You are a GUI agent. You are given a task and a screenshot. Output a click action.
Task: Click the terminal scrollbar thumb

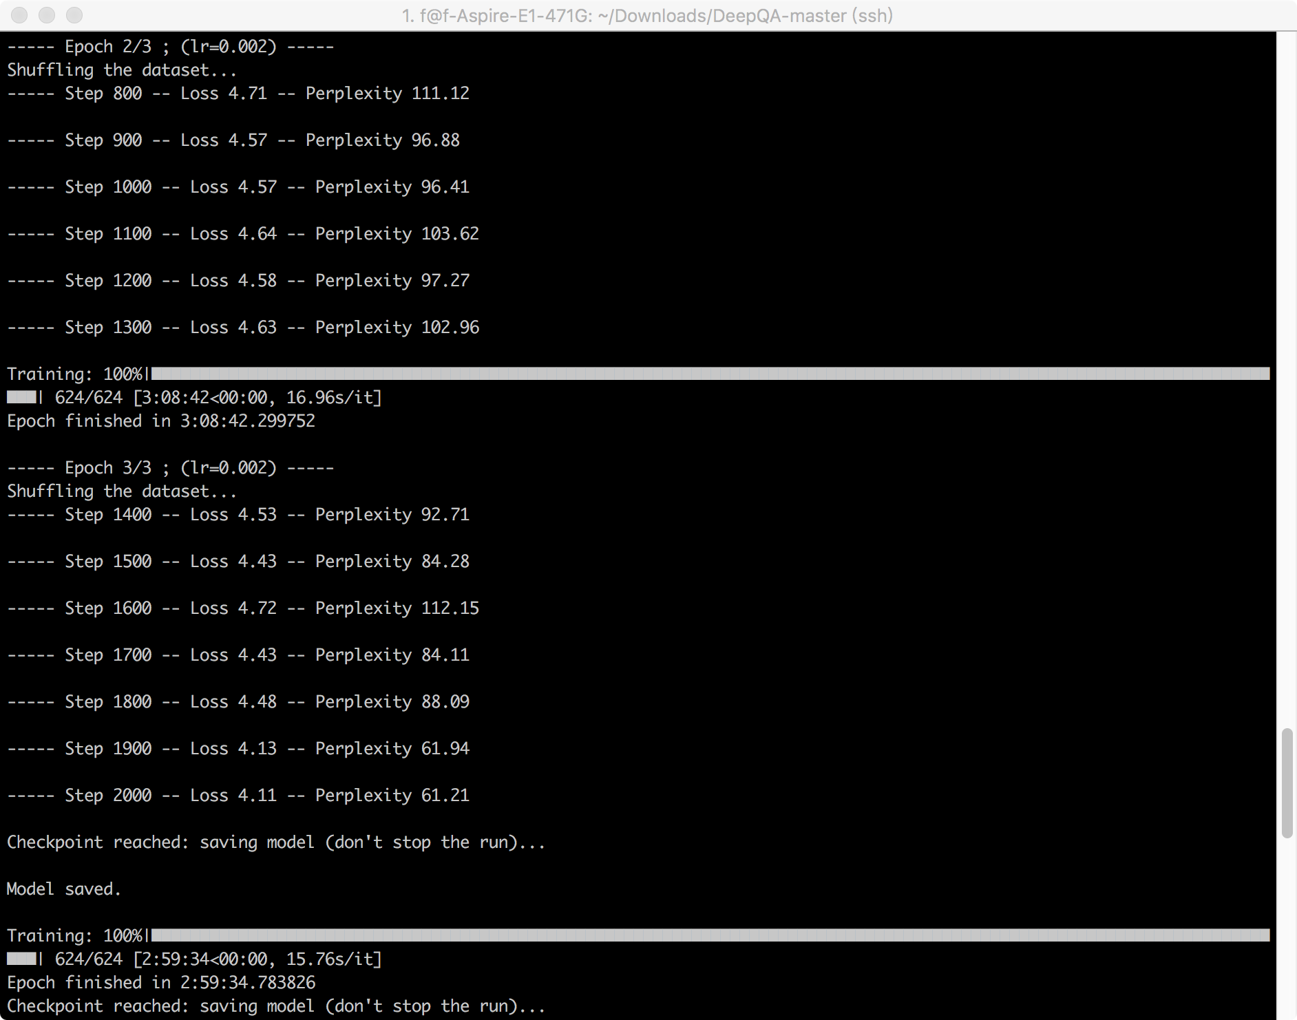coord(1287,783)
